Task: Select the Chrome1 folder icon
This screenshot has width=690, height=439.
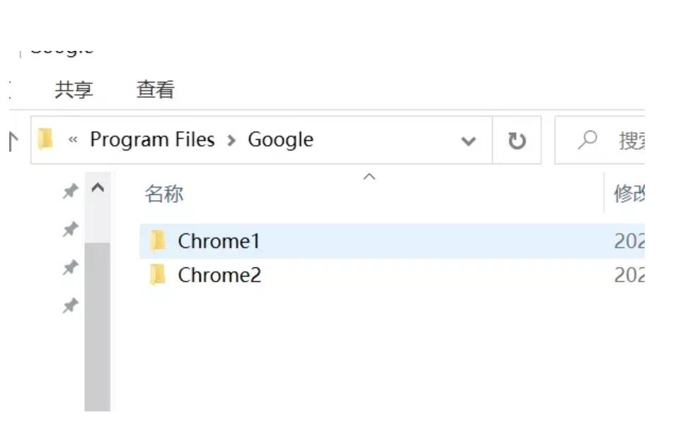Action: (158, 241)
